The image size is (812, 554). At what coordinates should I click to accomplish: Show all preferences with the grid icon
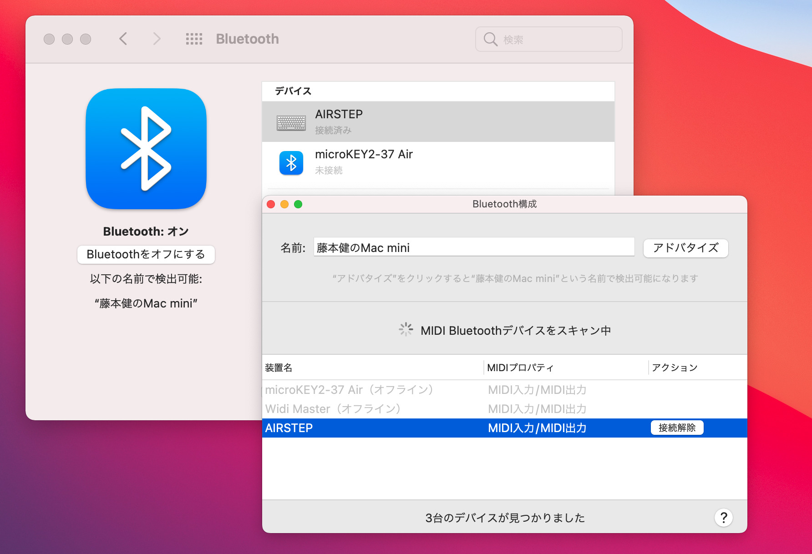click(194, 39)
